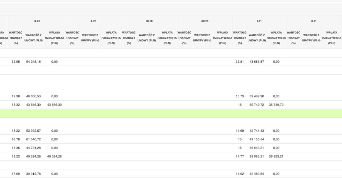Image resolution: width=342 pixels, height=178 pixels.
Task: Click the 18.32 tranche percentage cell
Action: (x=16, y=105)
